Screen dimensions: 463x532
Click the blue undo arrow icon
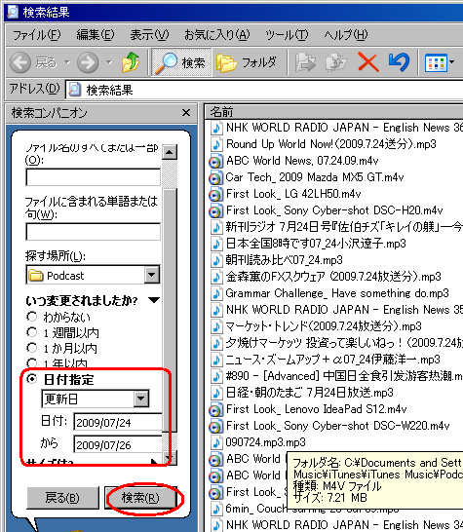coord(400,62)
